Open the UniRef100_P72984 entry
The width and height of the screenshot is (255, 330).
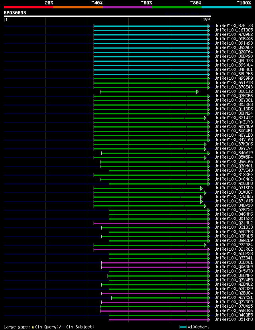click(233, 245)
